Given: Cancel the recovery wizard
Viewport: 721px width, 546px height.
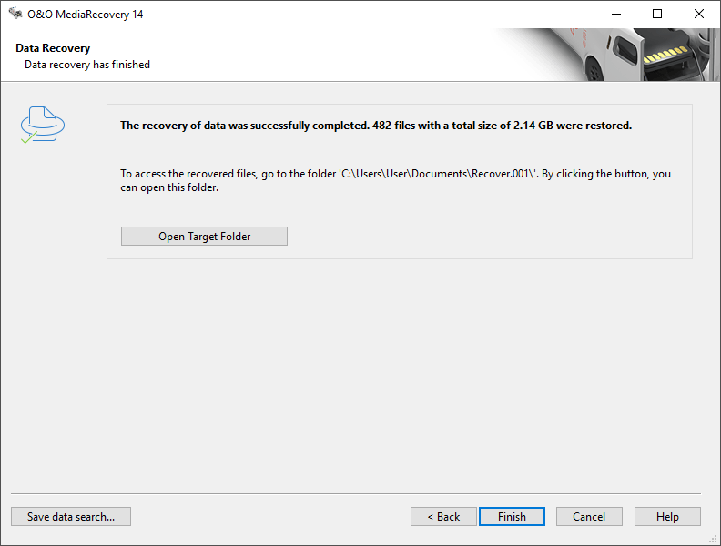Looking at the screenshot, I should pyautogui.click(x=589, y=517).
